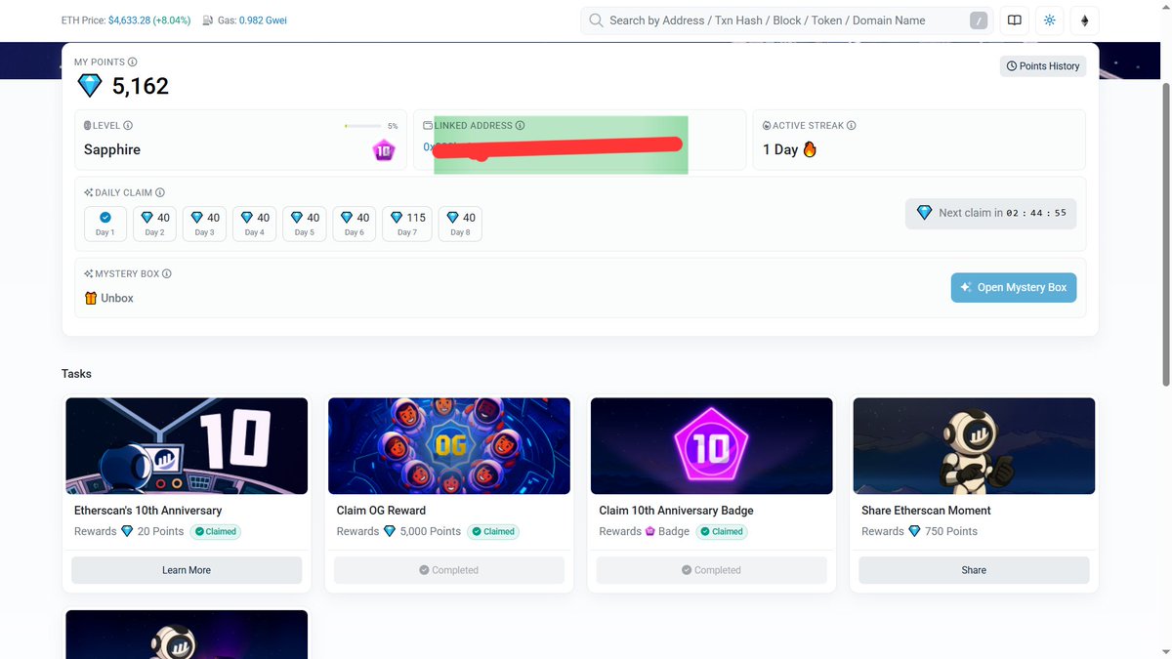
Task: Click Learn More on Etherscan's 10th Anniversary
Action: click(x=187, y=570)
